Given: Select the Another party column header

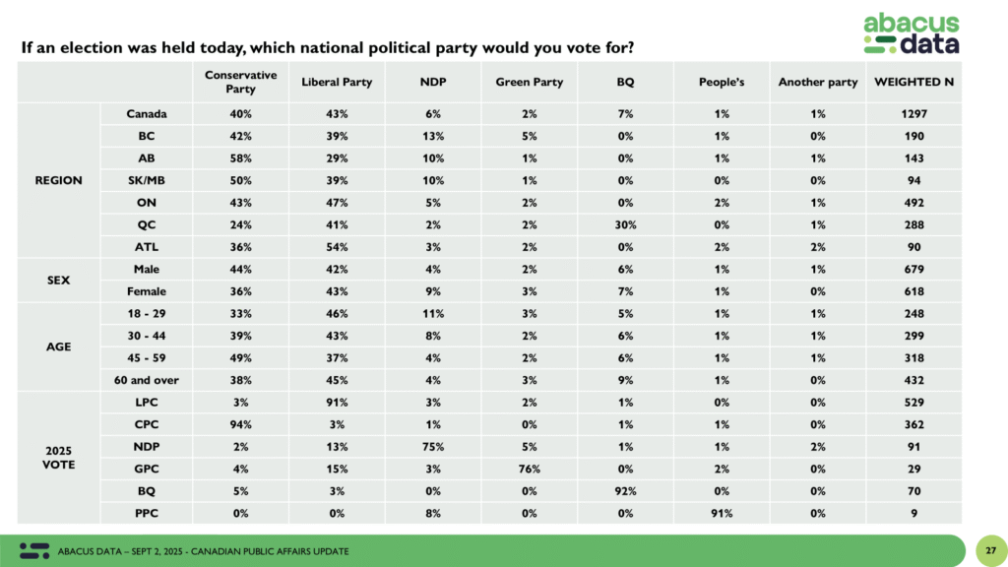Looking at the screenshot, I should 818,82.
